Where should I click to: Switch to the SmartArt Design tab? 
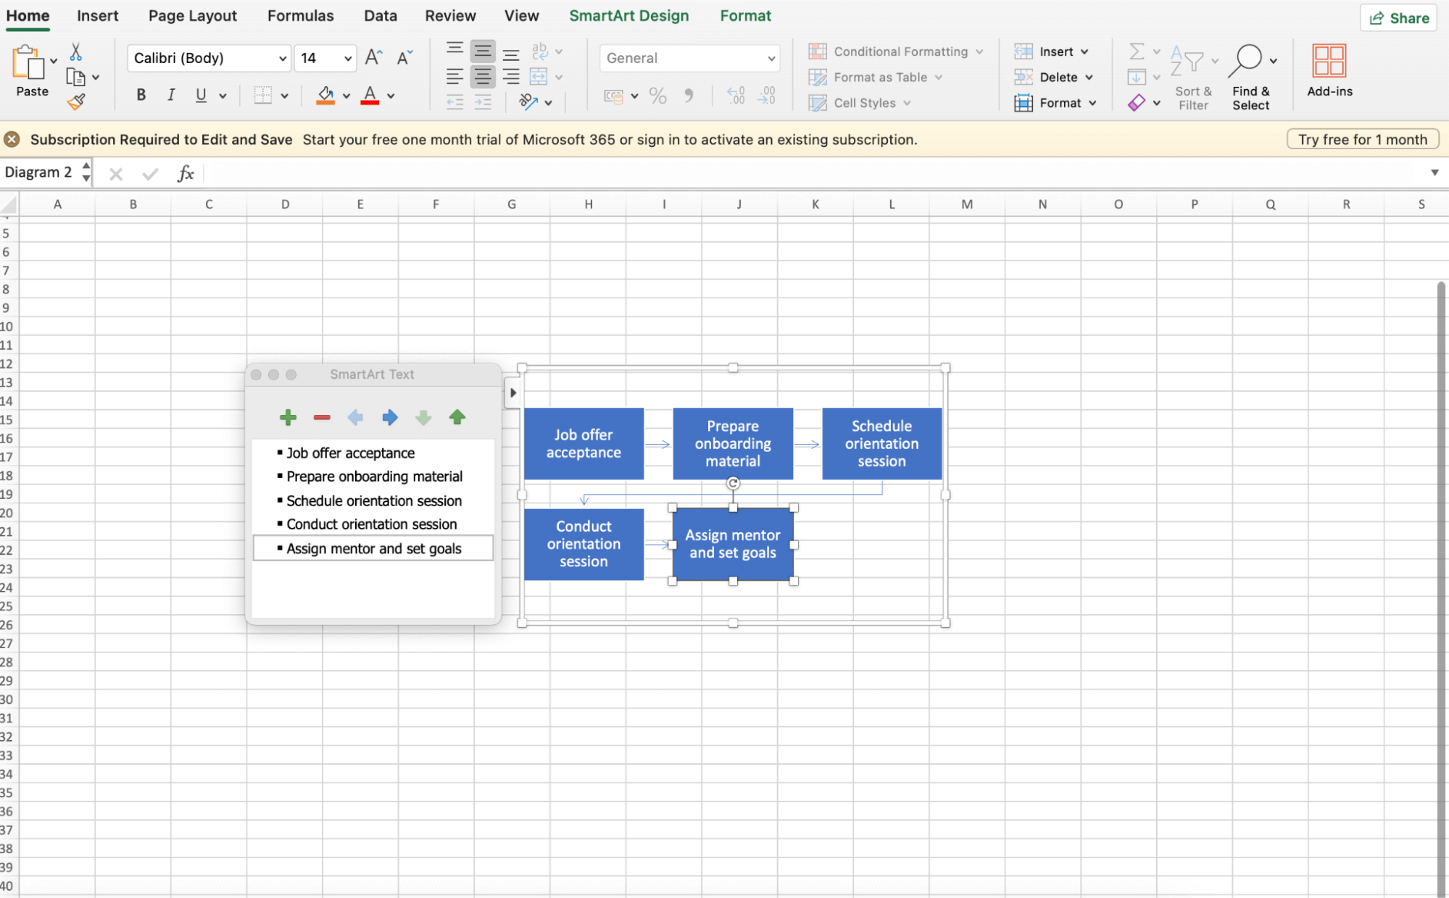(x=628, y=15)
